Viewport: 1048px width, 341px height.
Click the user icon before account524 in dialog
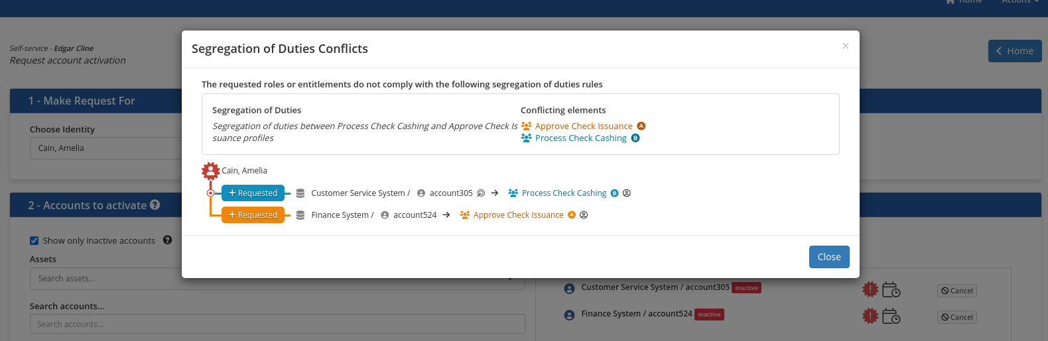click(385, 215)
